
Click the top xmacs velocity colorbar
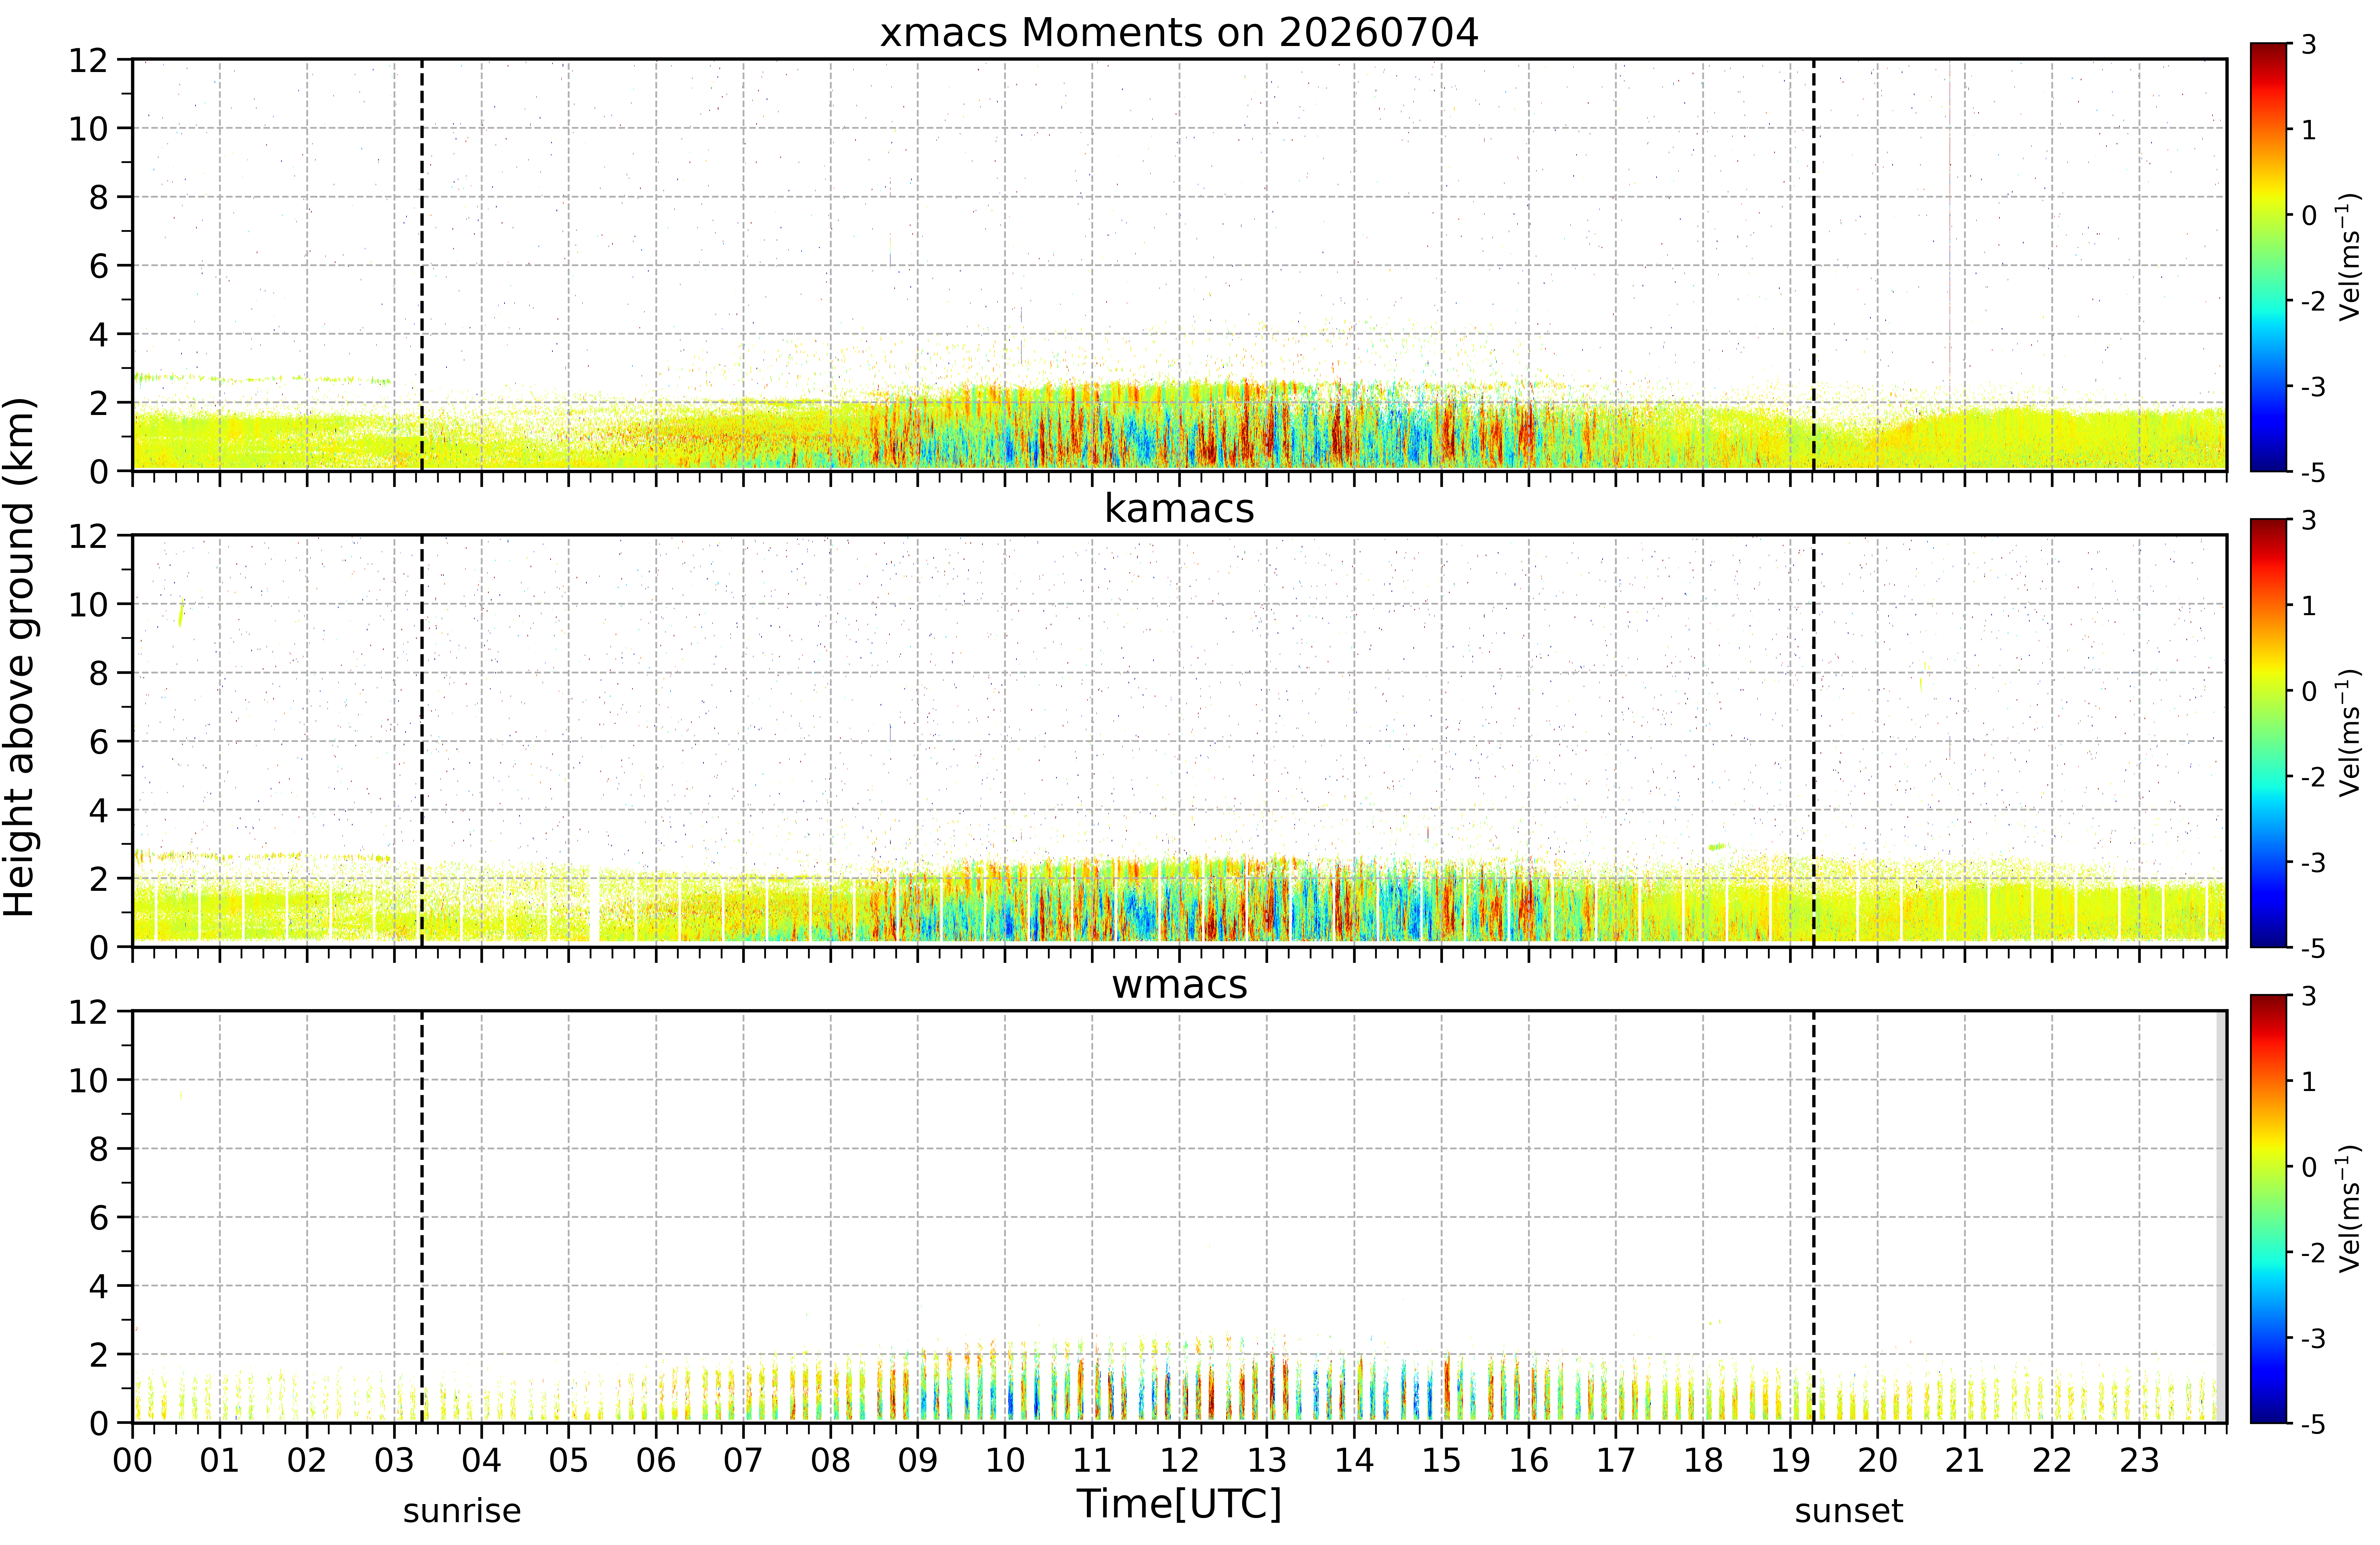click(x=2269, y=257)
